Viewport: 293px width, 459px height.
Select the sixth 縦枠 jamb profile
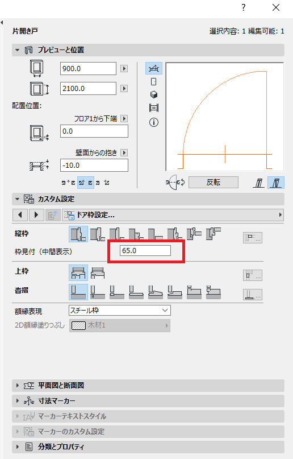[174, 234]
